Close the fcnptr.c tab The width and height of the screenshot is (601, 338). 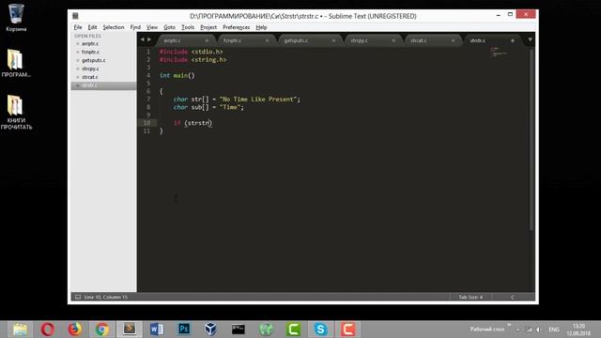point(267,40)
